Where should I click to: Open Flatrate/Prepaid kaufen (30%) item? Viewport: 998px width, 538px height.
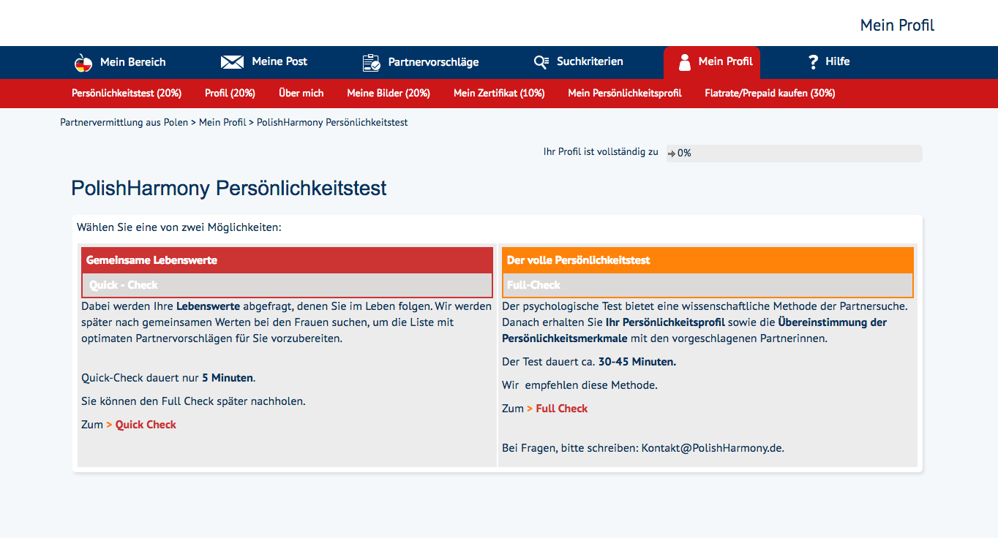click(x=770, y=93)
